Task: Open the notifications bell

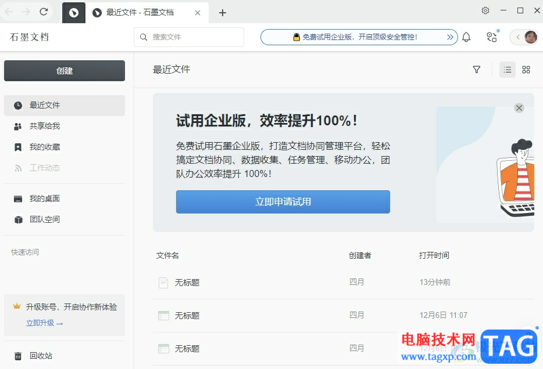Action: coord(466,37)
